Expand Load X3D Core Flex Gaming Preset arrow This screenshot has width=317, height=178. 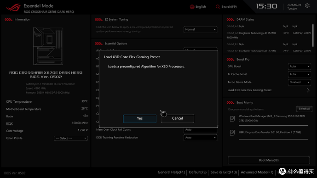pos(308,90)
